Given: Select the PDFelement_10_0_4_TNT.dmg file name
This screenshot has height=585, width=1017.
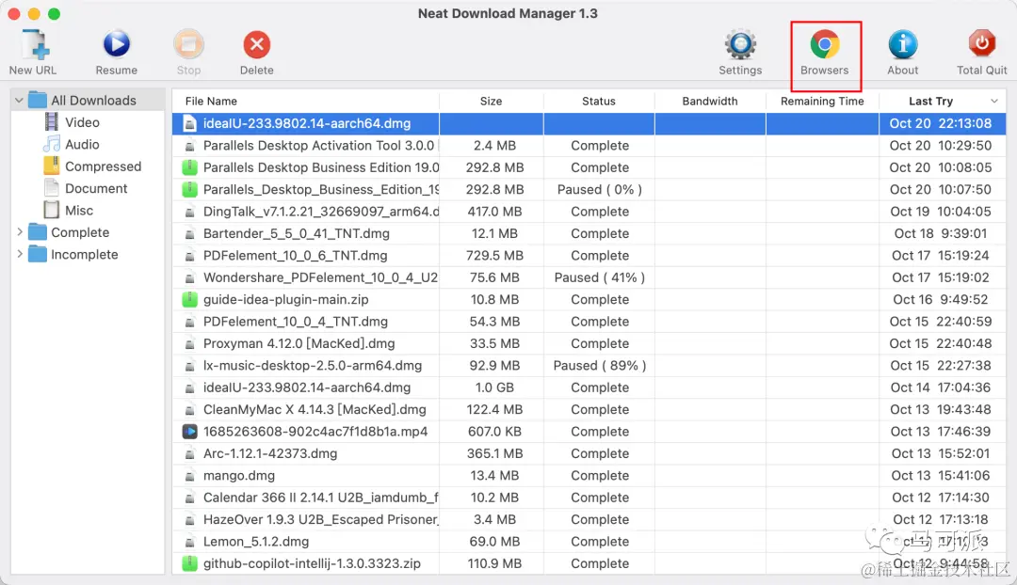Looking at the screenshot, I should [x=295, y=322].
